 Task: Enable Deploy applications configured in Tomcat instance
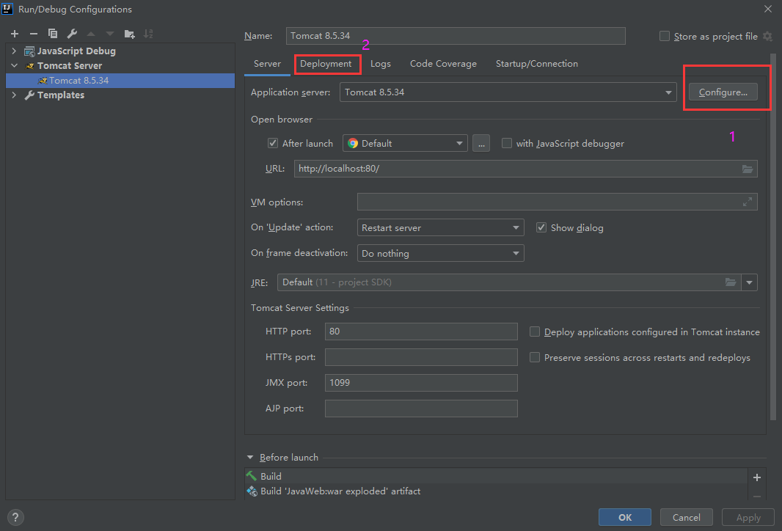[x=535, y=332]
